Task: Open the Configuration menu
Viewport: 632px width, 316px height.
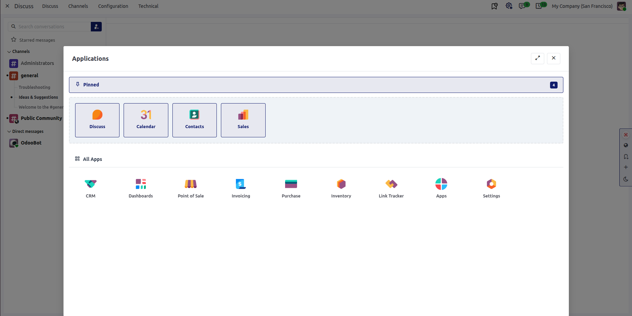Action: (113, 6)
